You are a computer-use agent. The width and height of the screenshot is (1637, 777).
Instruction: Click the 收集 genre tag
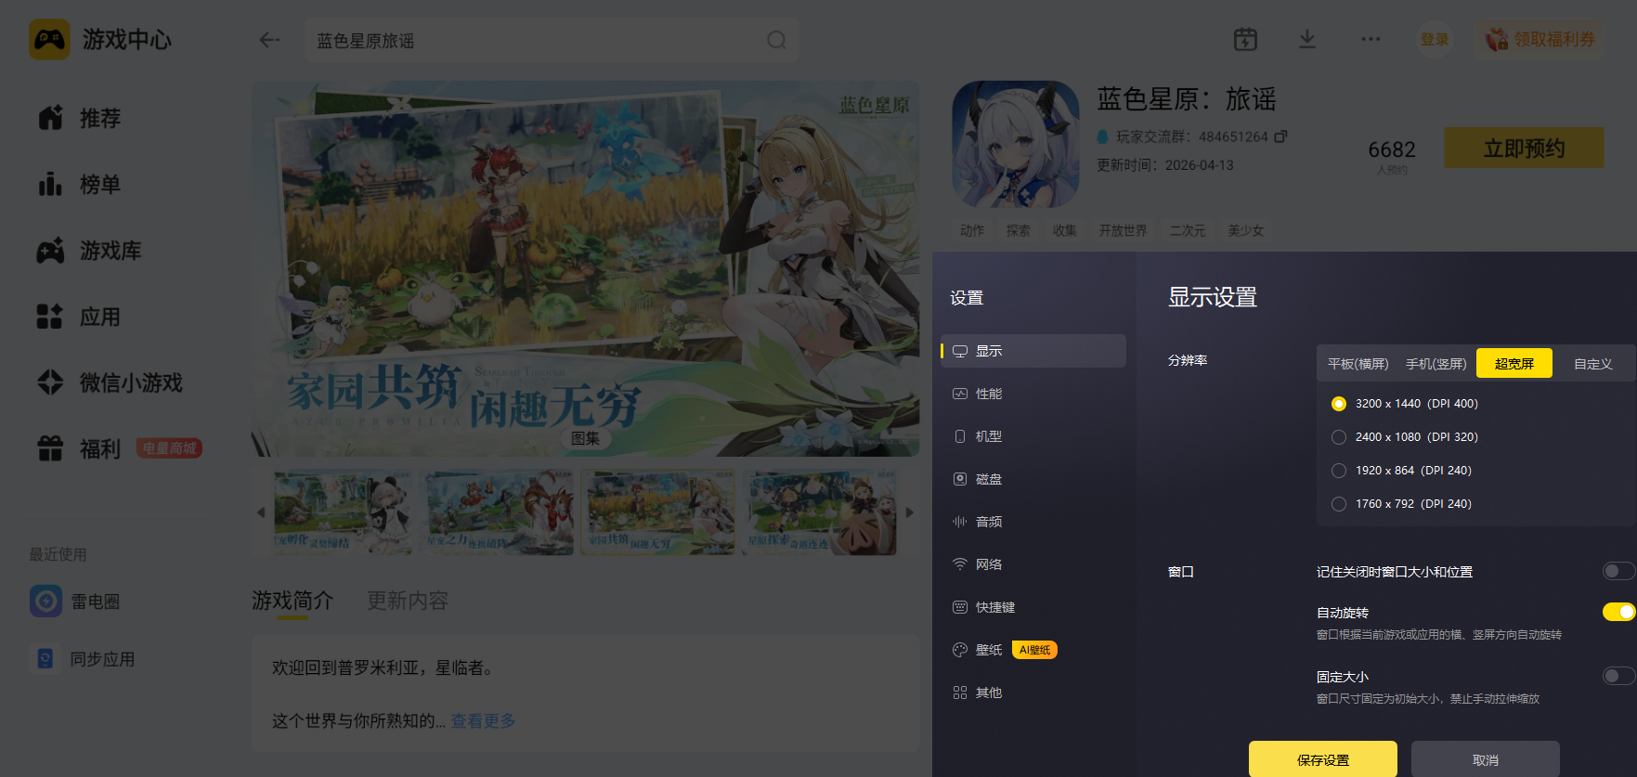pyautogui.click(x=1065, y=230)
